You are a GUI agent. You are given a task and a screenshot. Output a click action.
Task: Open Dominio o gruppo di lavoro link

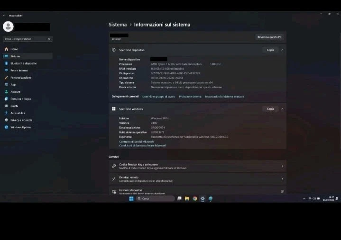pyautogui.click(x=159, y=97)
